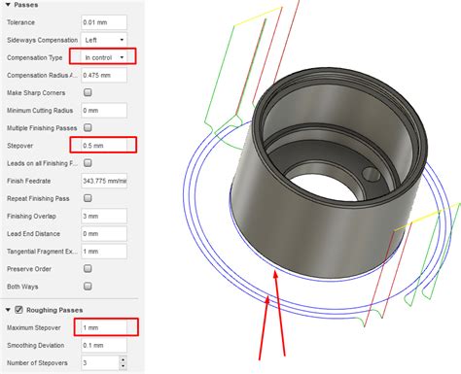Decrease Number of Stepovers with down arrow

tap(123, 366)
